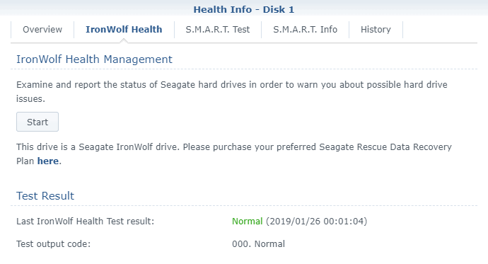This screenshot has height=264, width=488.
Task: Click the Examine and report description text
Action: pyautogui.click(x=232, y=91)
